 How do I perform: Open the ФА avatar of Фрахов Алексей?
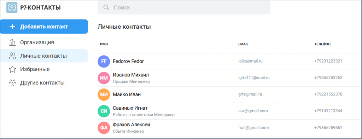point(104,128)
